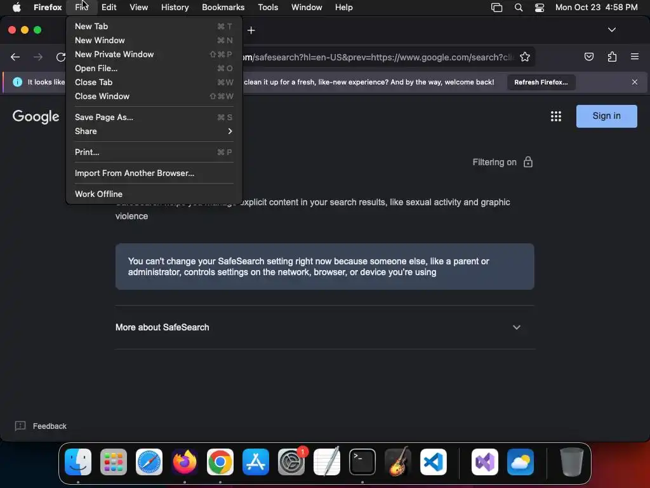Click the Feedback flag icon
Viewport: 650px width, 488px height.
click(x=20, y=426)
